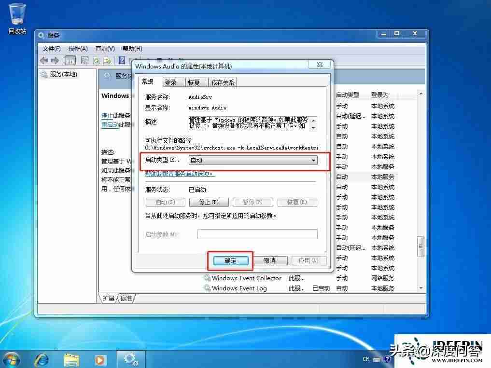This screenshot has height=368, width=491.
Task: Click the Back arrow in Services toolbar
Action: click(44, 60)
